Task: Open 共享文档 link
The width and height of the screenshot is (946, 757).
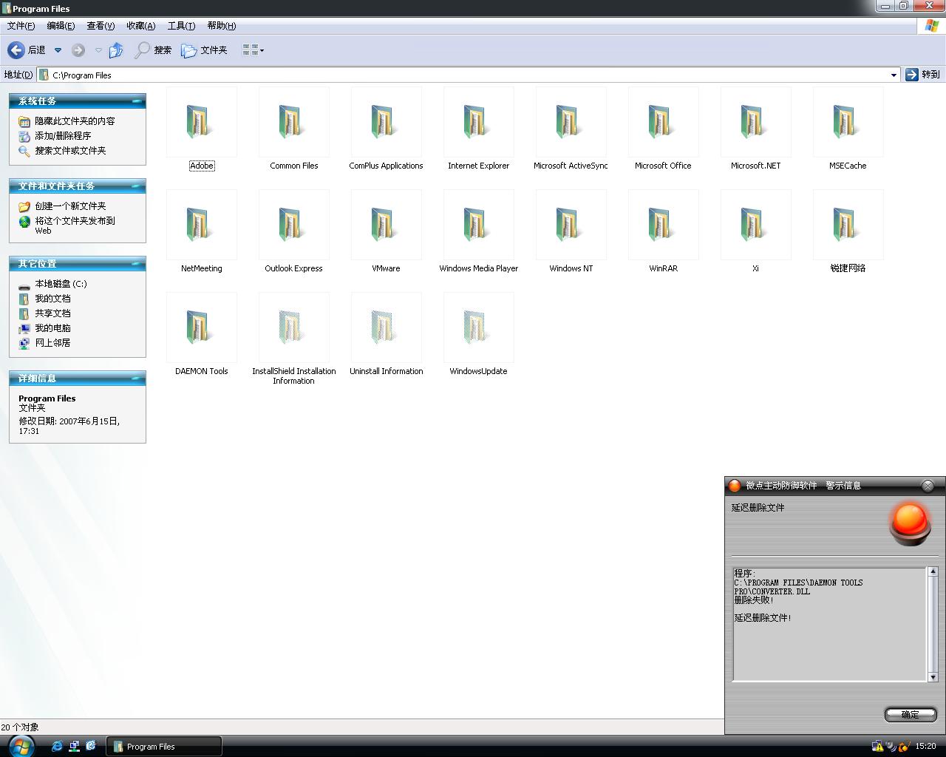Action: point(52,313)
